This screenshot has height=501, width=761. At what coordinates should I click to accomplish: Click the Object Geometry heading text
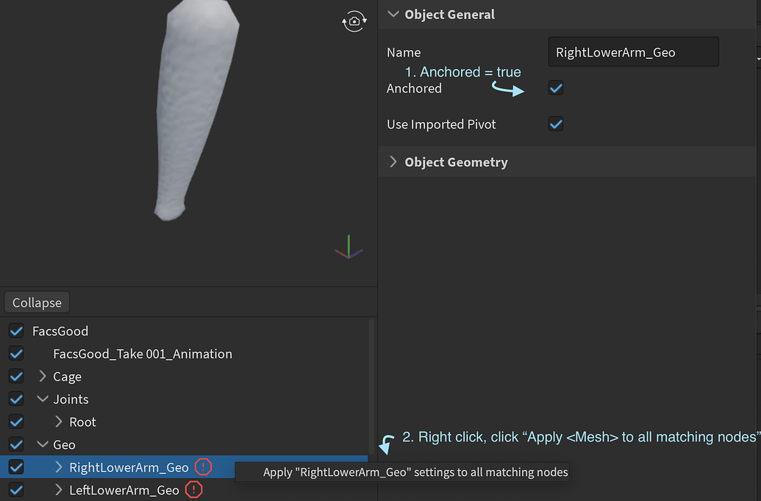pos(456,162)
